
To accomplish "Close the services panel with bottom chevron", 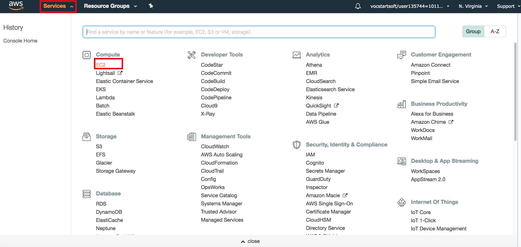I will 250,241.
